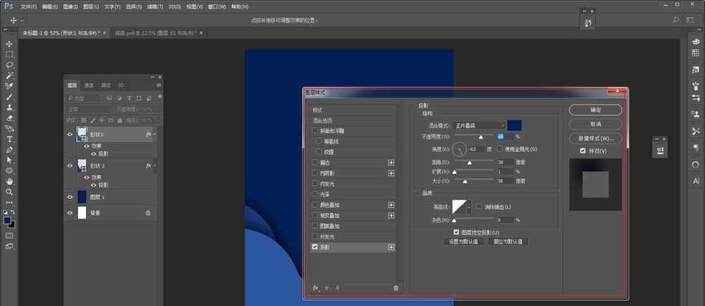705x306 pixels.
Task: Click the 设置为默认值 button
Action: point(463,241)
